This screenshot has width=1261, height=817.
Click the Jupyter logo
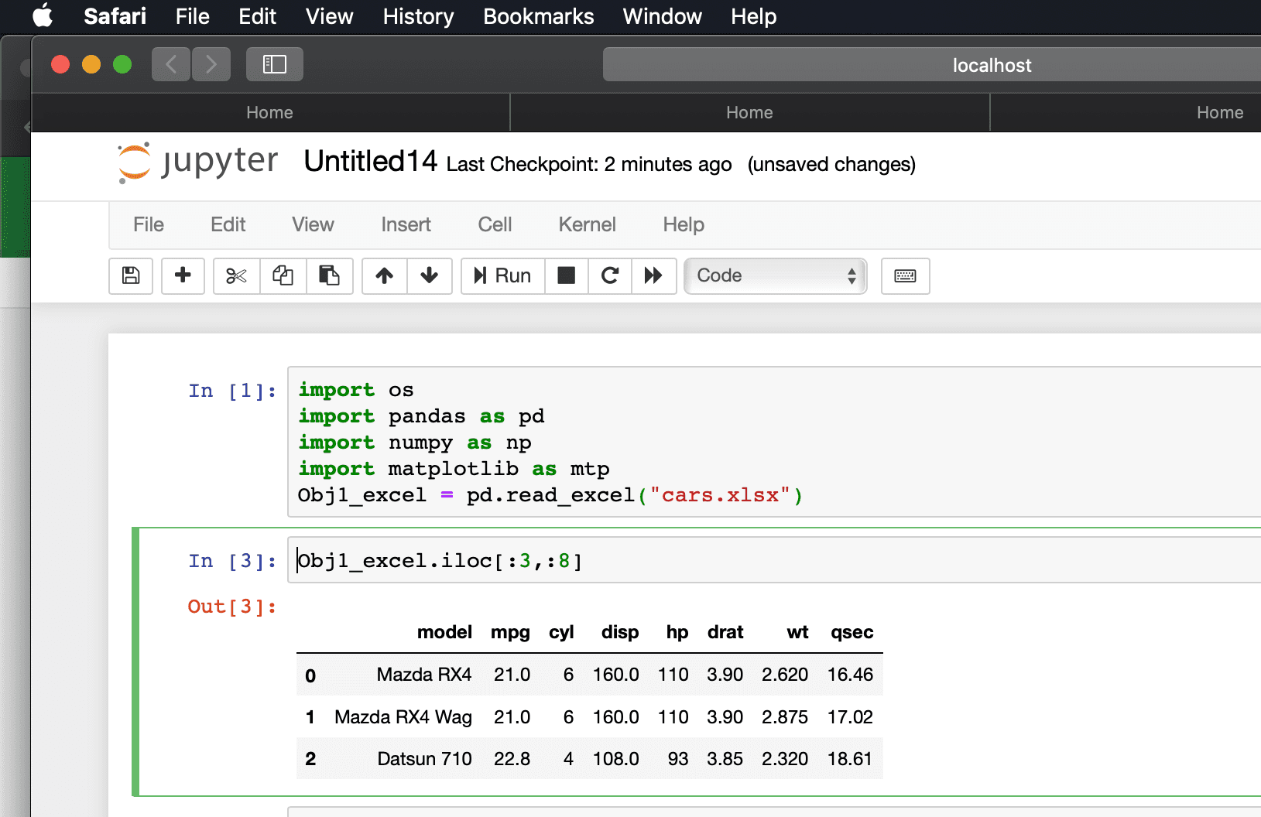(197, 162)
